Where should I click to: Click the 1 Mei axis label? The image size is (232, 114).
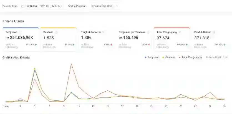6,106
